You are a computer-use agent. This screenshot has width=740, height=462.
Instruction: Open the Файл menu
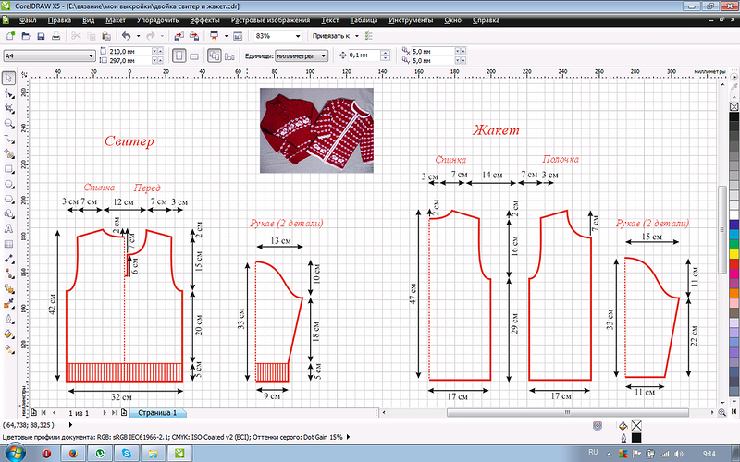coord(28,20)
